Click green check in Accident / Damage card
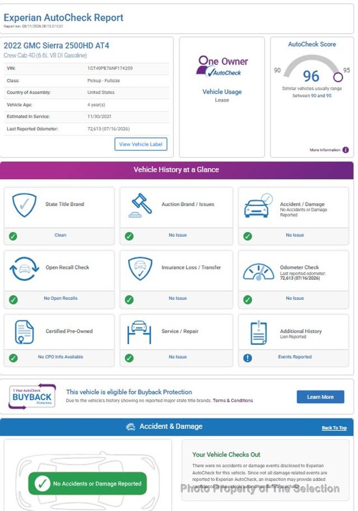The image size is (358, 511). [x=248, y=236]
